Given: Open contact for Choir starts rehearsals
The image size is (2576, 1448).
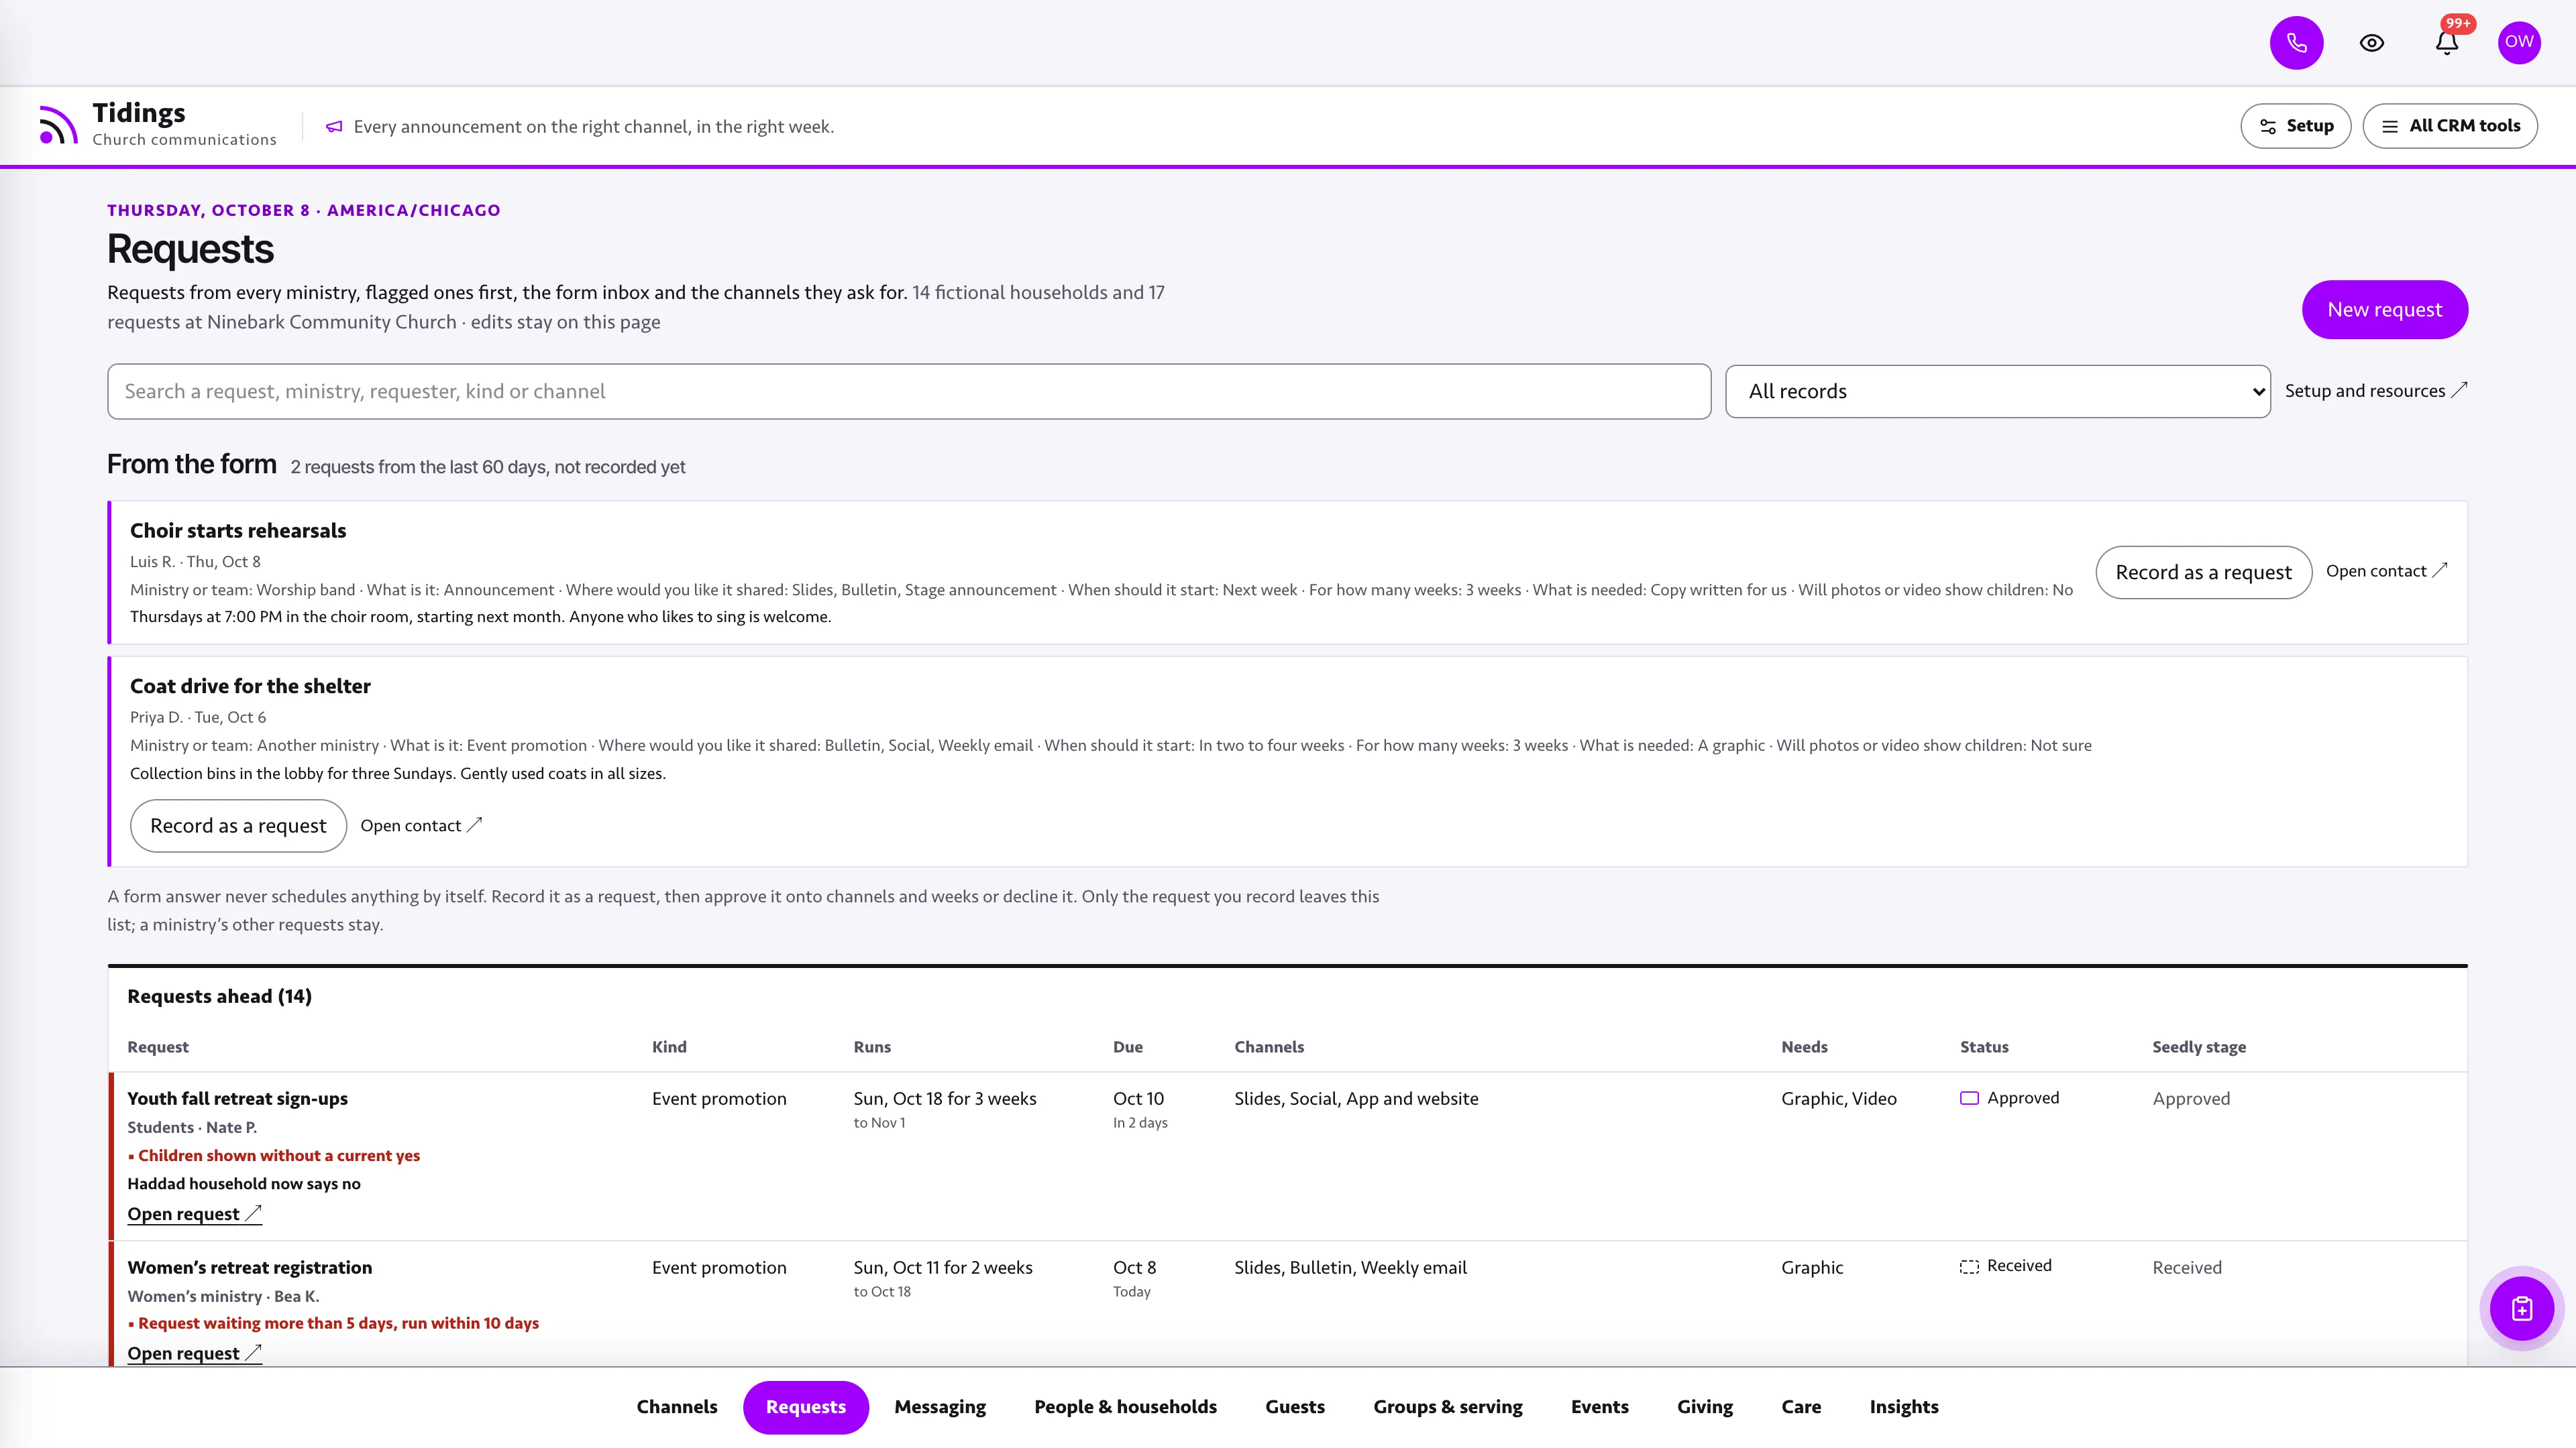Looking at the screenshot, I should [x=2386, y=570].
